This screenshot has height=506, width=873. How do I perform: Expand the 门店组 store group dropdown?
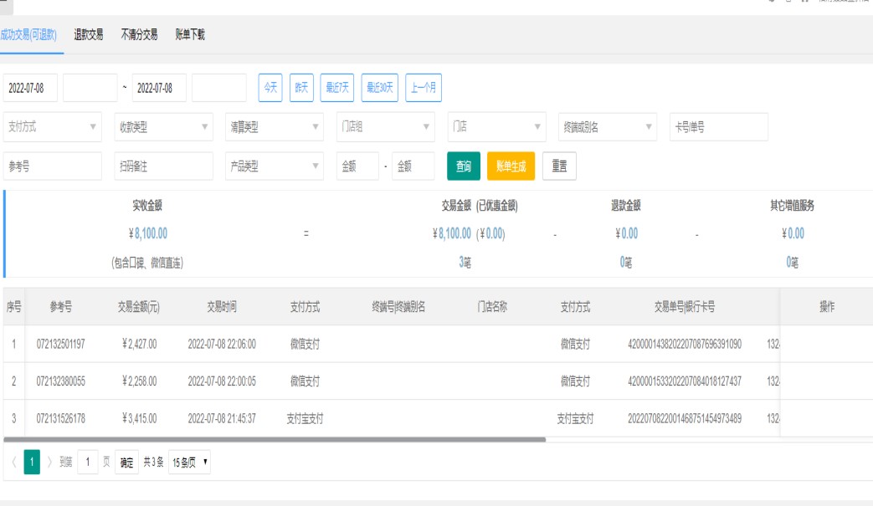click(385, 127)
